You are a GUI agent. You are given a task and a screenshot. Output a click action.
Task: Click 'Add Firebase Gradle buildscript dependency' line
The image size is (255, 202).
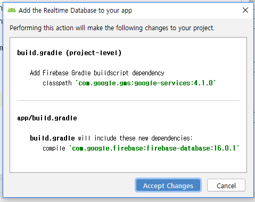tap(97, 73)
